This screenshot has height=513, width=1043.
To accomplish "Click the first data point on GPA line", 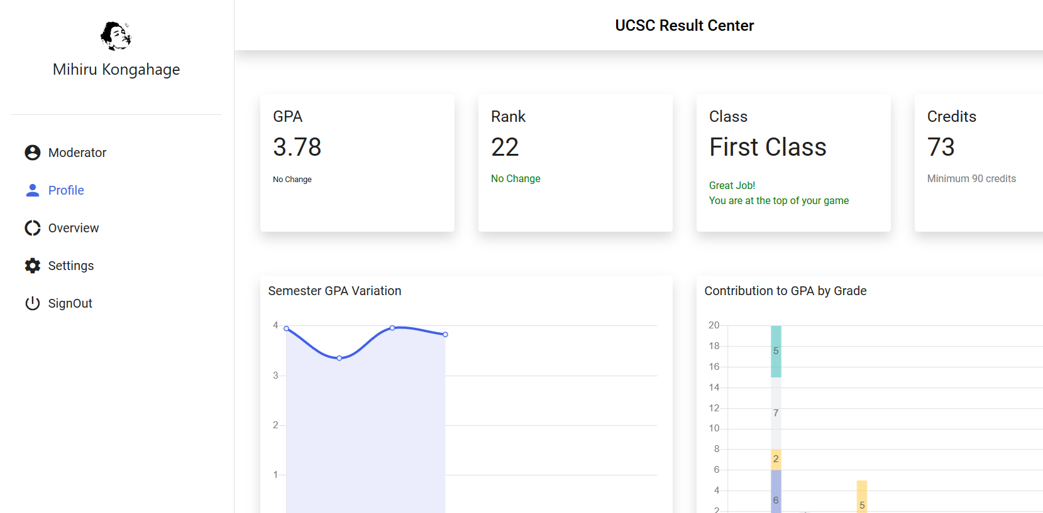I will (x=287, y=328).
